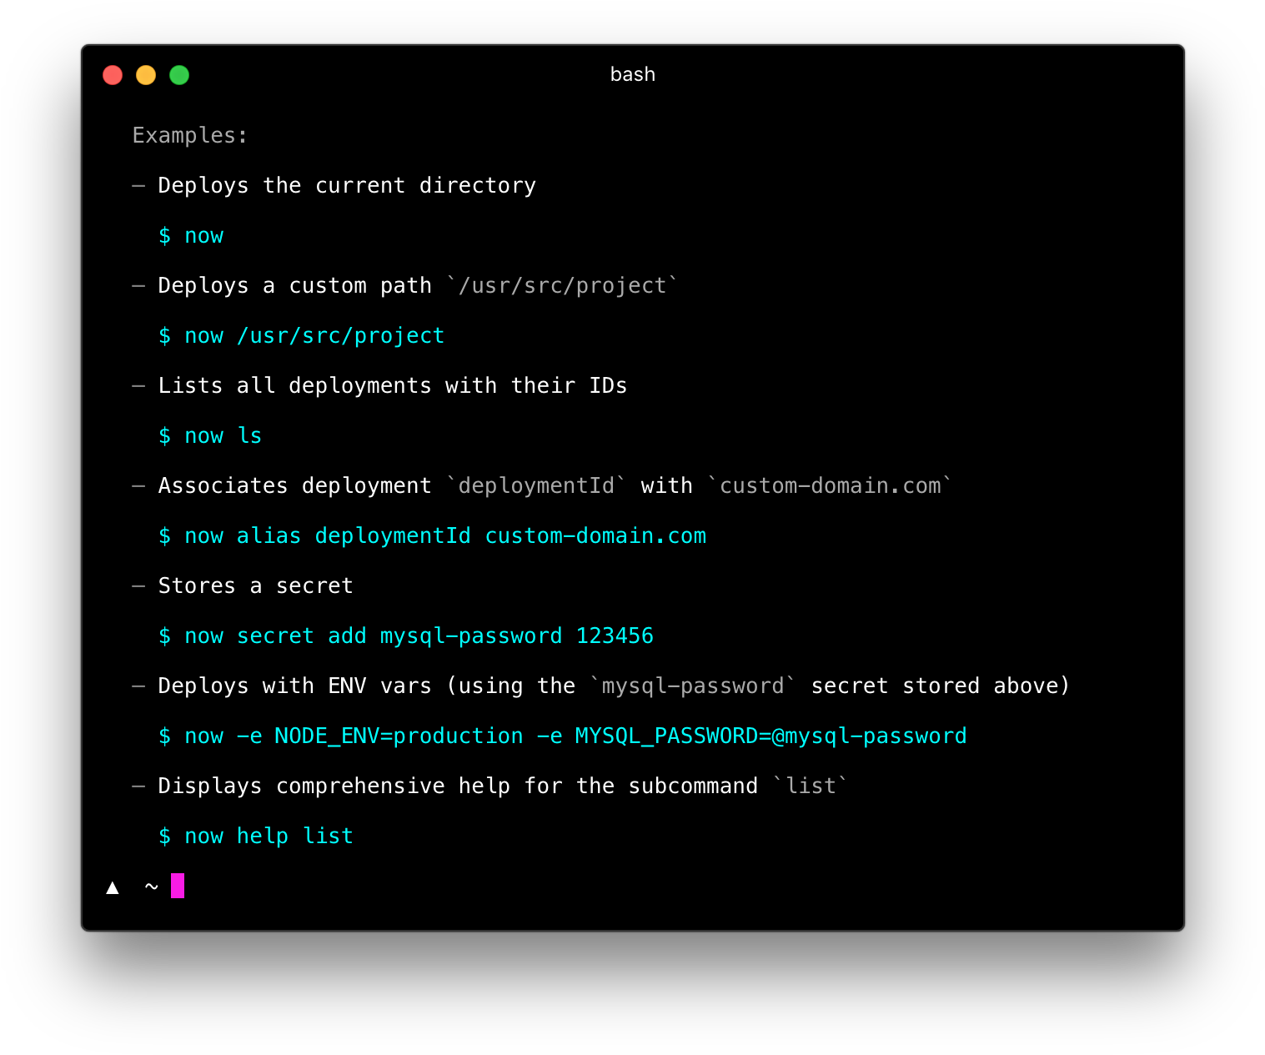Viewport: 1265px width, 1055px height.
Task: Click the '$ now /usr/src/project' command
Action: pos(301,336)
